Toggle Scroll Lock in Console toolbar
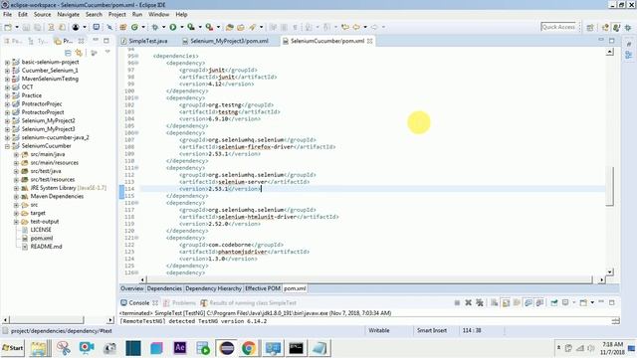The width and height of the screenshot is (637, 358). click(x=506, y=302)
